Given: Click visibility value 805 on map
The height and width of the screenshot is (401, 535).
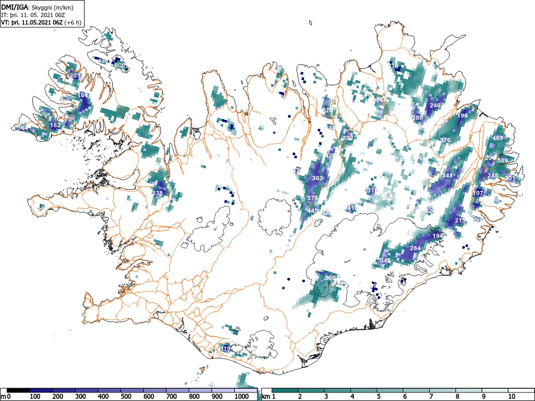Looking at the screenshot, I should coord(387,198).
